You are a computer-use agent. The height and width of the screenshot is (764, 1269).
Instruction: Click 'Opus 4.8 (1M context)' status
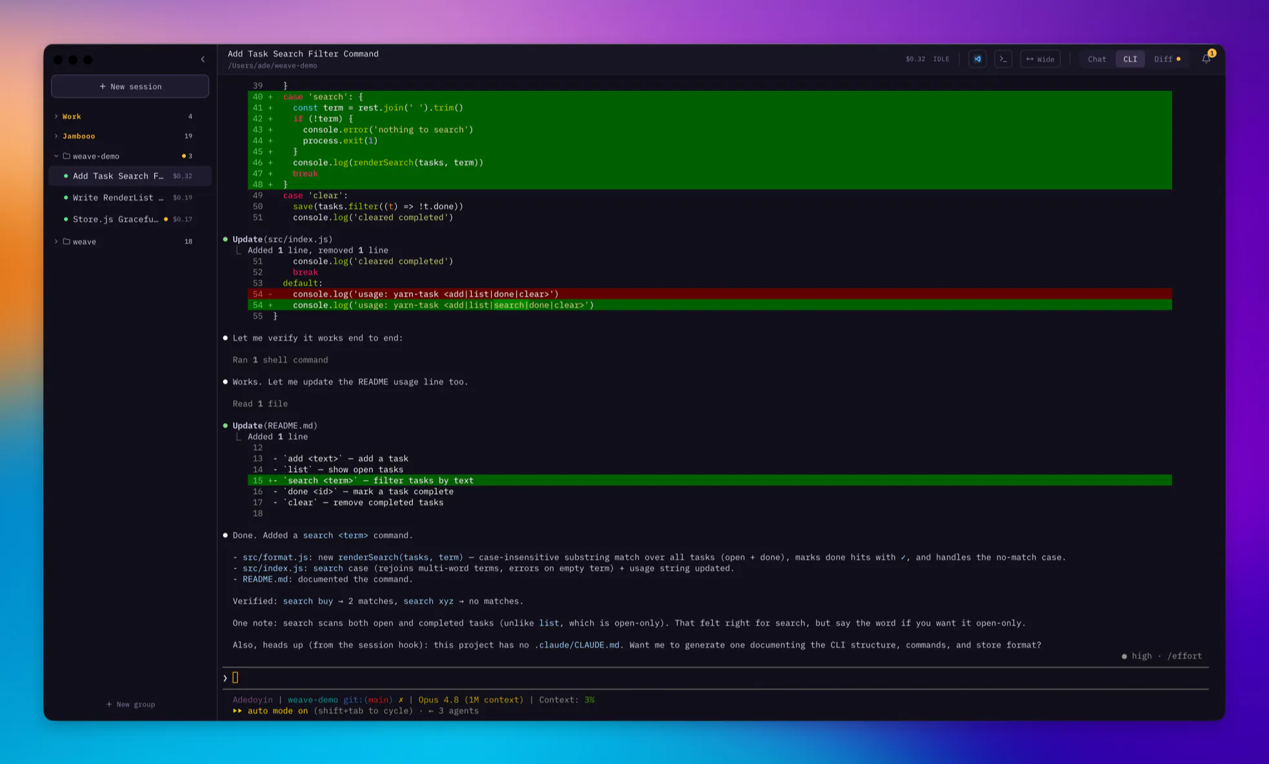(x=471, y=699)
